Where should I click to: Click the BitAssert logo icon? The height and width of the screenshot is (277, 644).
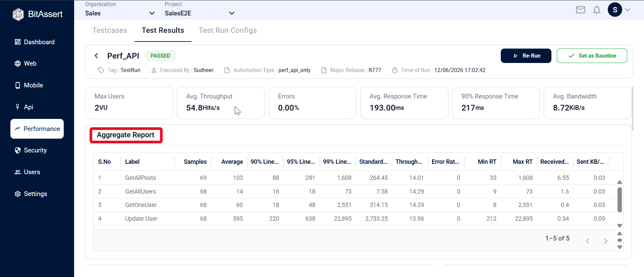18,14
